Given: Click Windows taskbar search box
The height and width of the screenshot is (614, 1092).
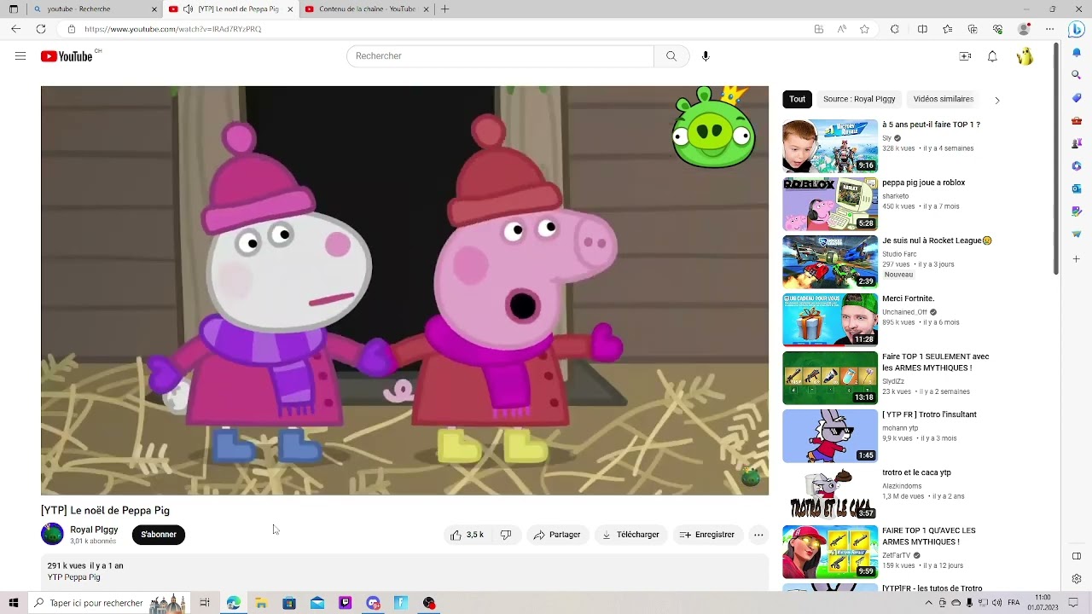Looking at the screenshot, I should tap(108, 603).
